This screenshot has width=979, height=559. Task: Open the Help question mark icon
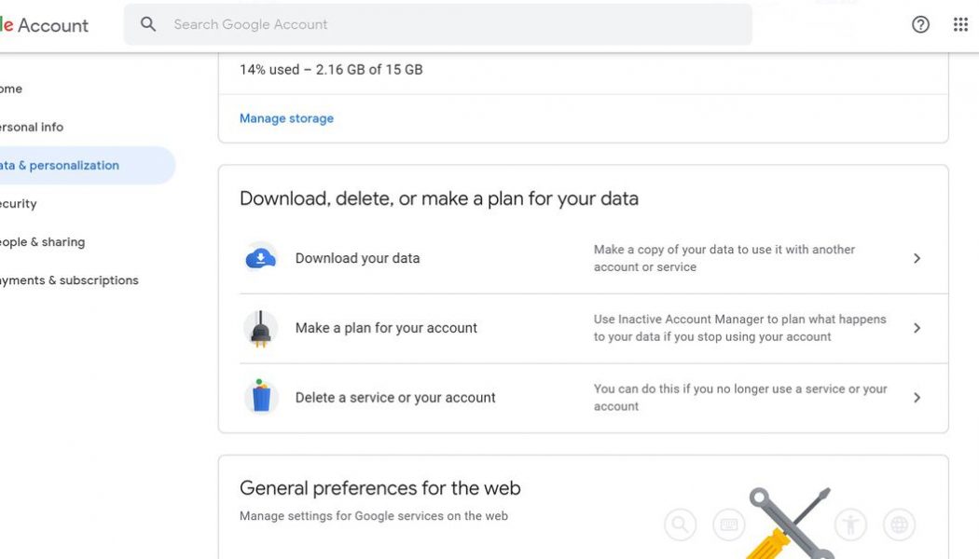pos(920,24)
